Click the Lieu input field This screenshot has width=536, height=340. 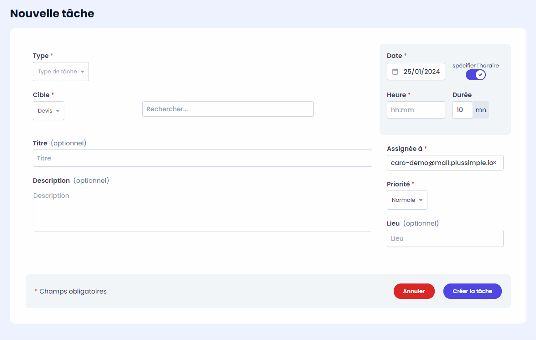tap(445, 238)
